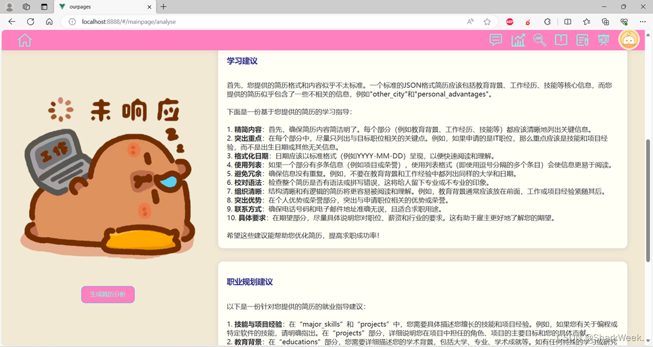
Task: Add this page to favorites star
Action: pos(487,22)
